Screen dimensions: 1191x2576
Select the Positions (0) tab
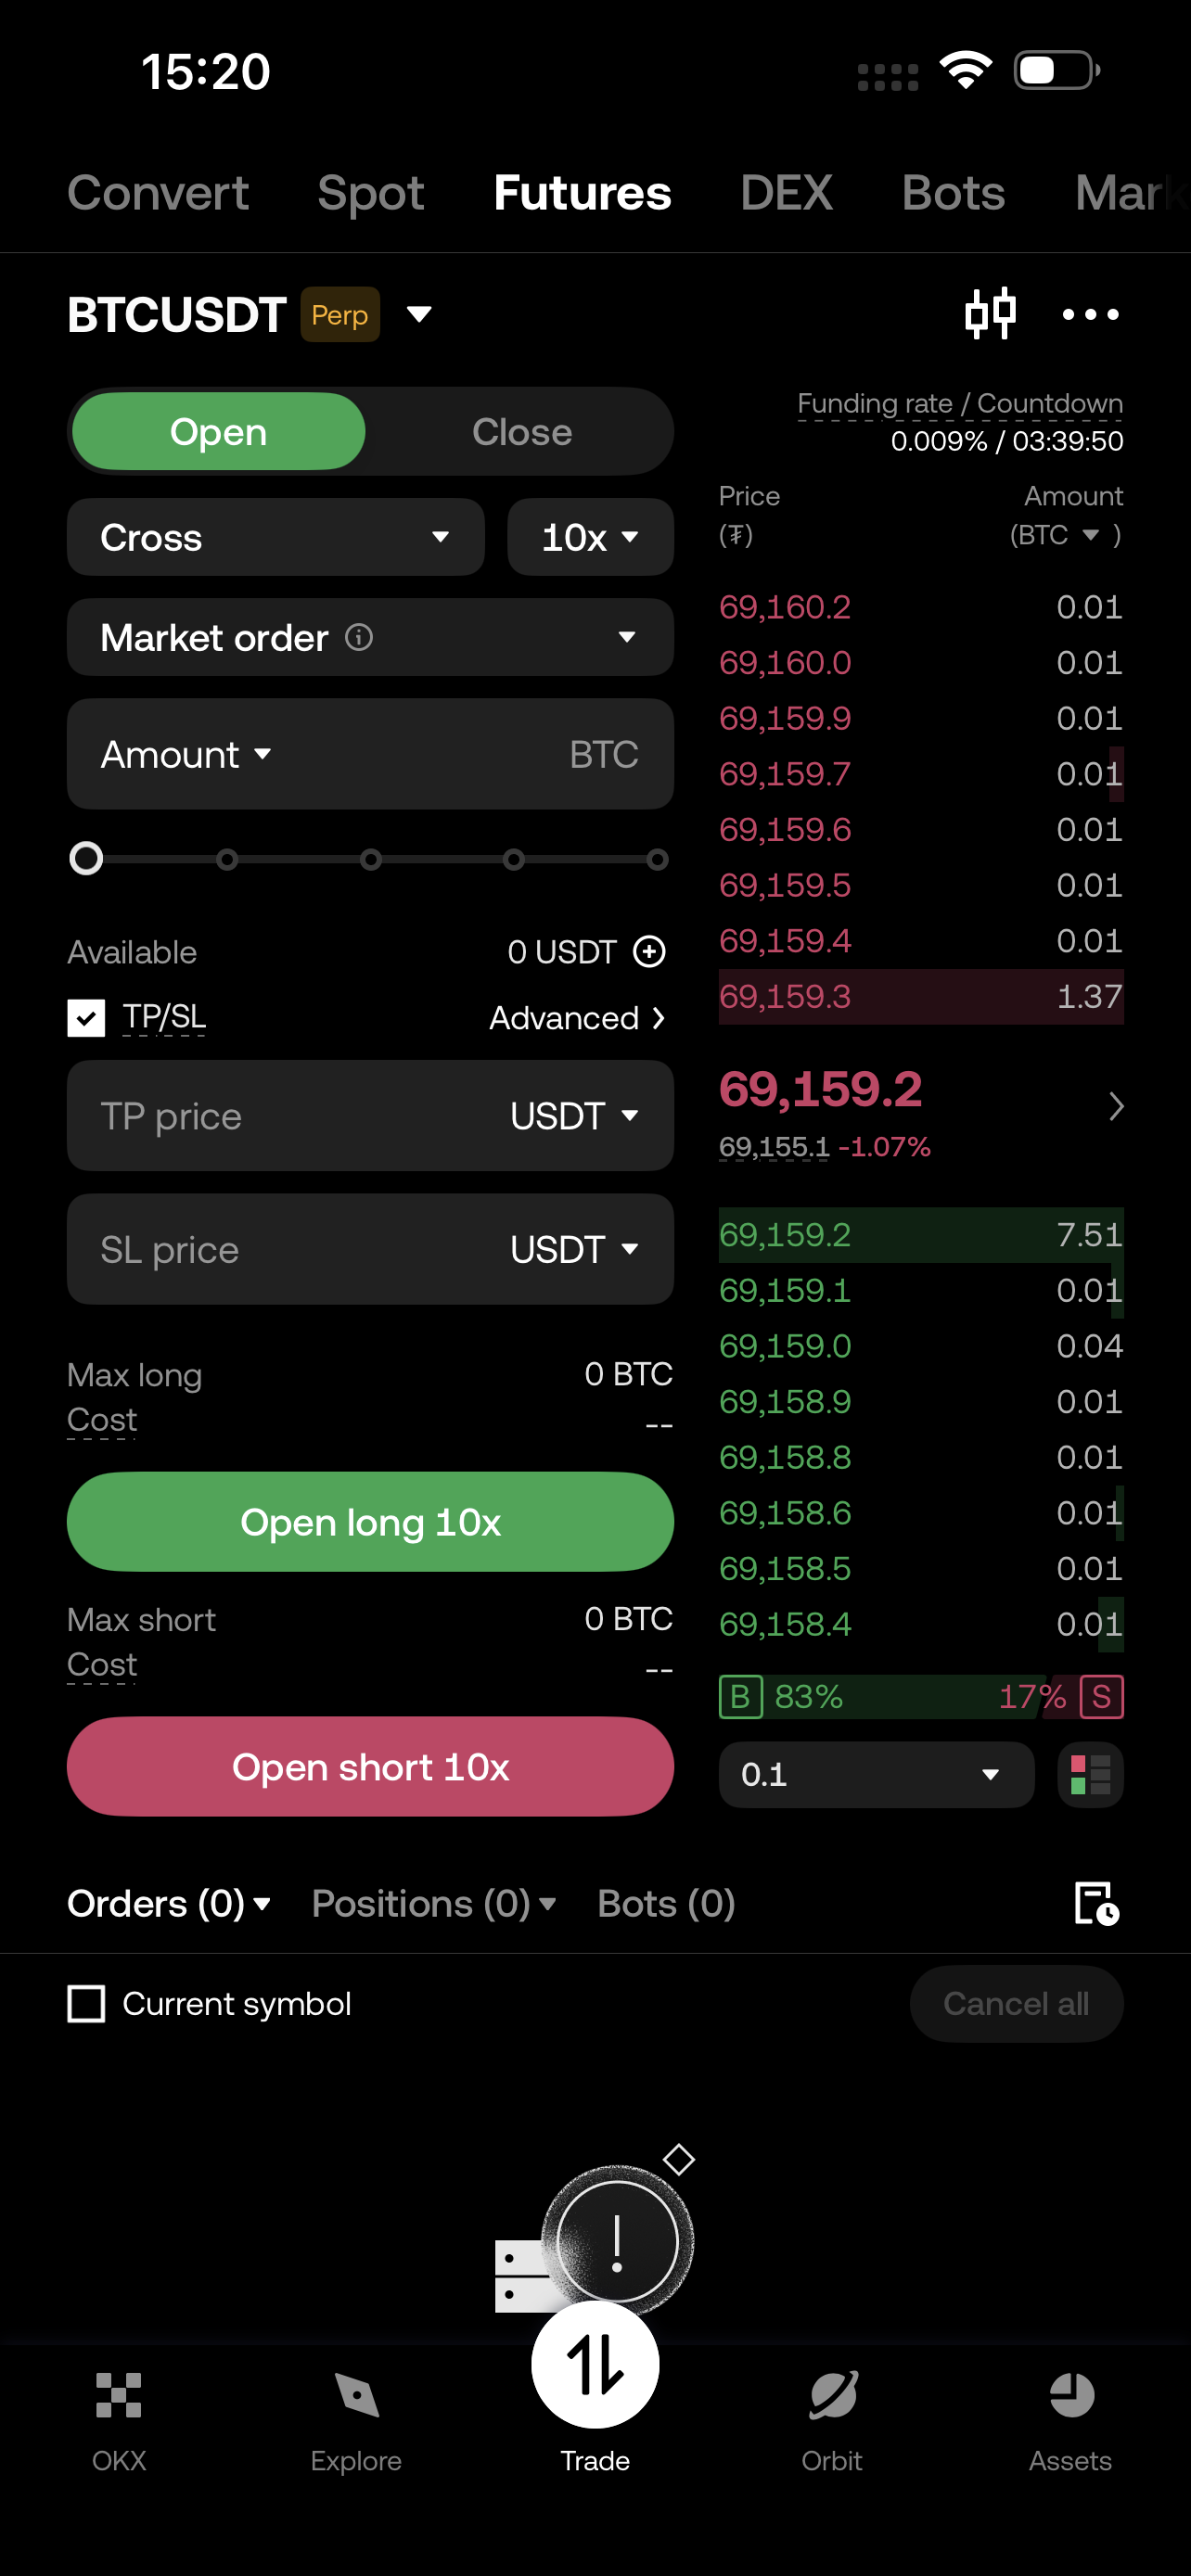(x=432, y=1903)
